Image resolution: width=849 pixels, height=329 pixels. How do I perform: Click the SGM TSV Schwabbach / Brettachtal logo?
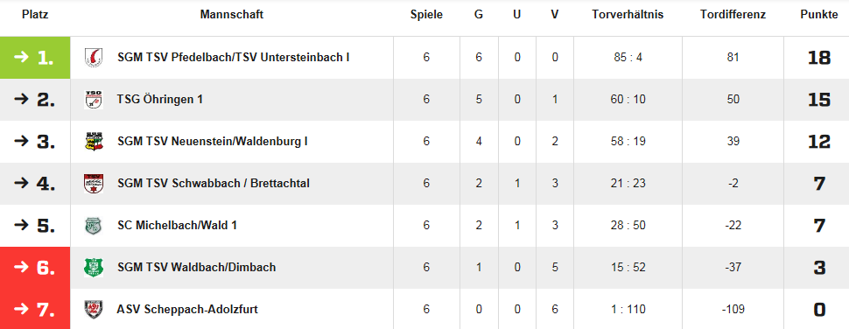click(94, 184)
